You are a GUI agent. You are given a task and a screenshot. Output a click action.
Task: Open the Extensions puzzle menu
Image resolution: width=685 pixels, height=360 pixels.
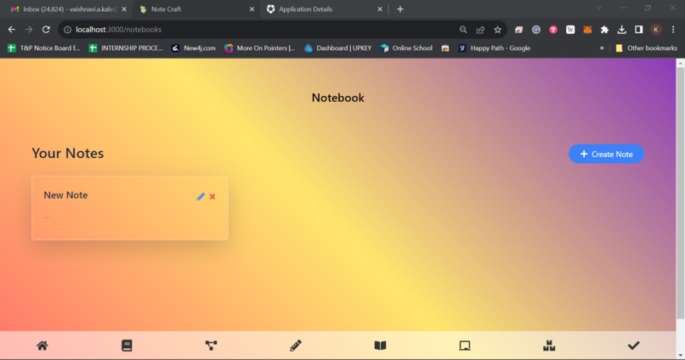click(604, 30)
